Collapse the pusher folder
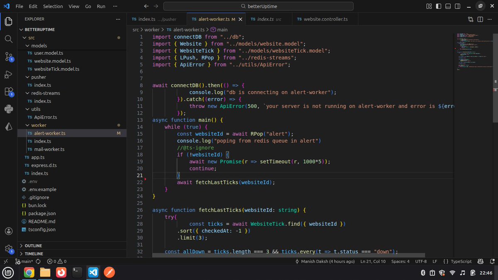 27,77
